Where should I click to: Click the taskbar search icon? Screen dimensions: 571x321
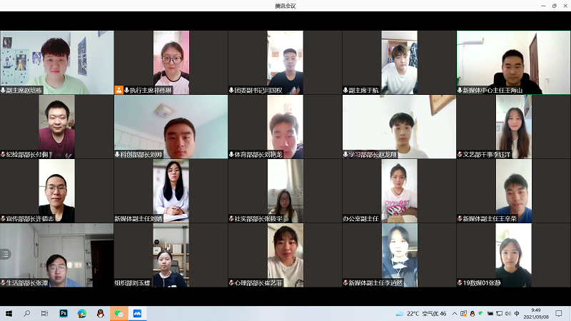click(27, 313)
